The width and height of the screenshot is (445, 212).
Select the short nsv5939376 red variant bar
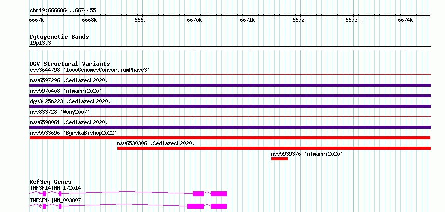[279, 159]
